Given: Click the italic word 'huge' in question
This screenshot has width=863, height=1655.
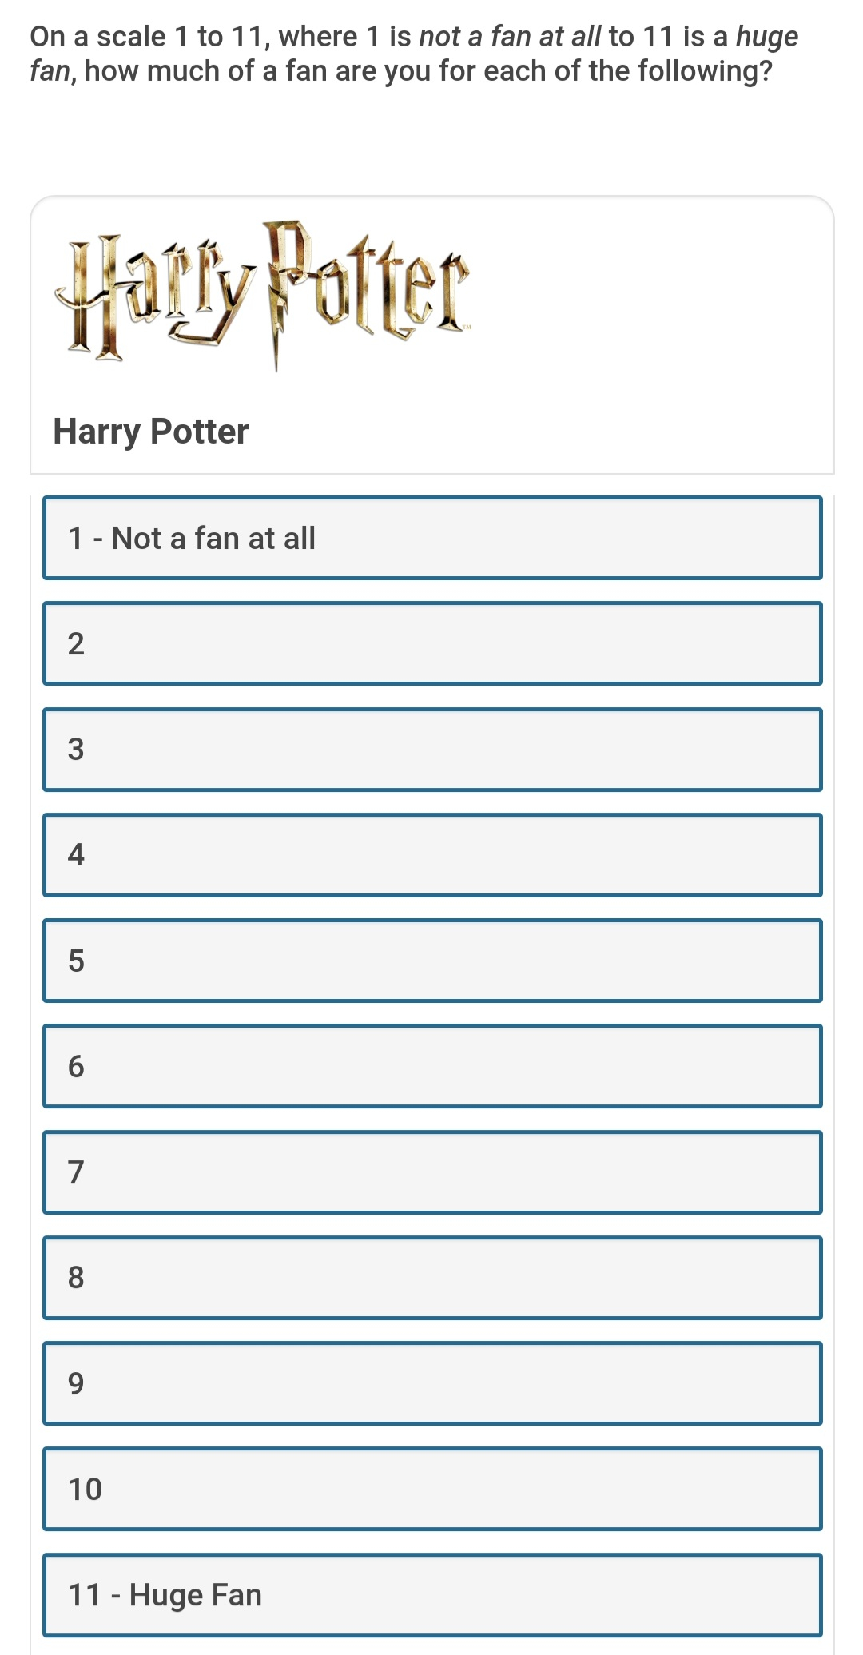Looking at the screenshot, I should pos(767,38).
